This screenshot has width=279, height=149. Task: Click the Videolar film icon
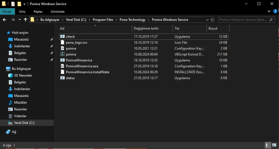pos(10,116)
